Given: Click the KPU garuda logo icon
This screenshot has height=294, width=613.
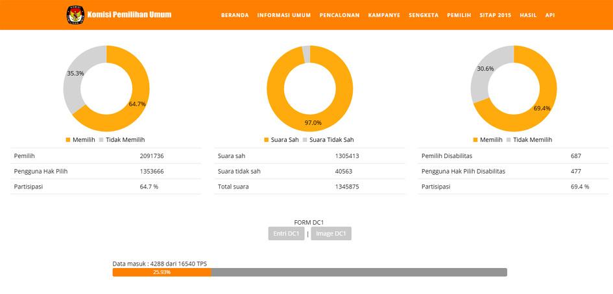Looking at the screenshot, I should [x=75, y=15].
